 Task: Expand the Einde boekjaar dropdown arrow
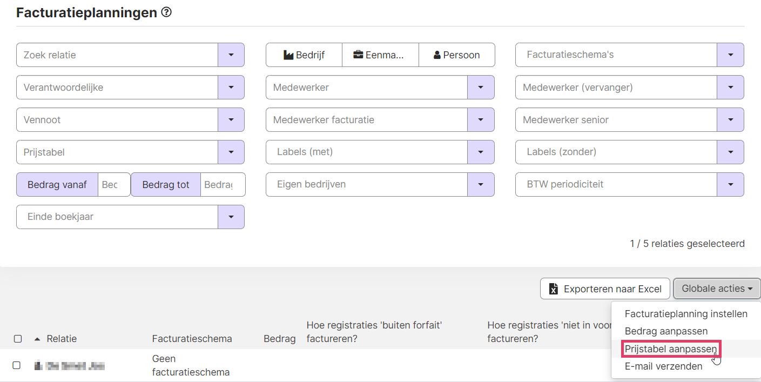[231, 217]
